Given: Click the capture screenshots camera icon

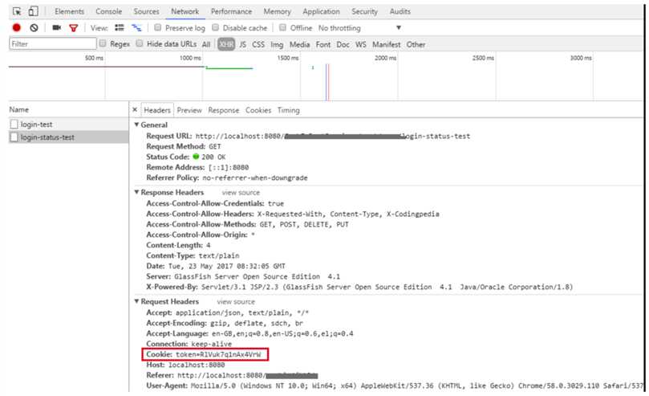Looking at the screenshot, I should coord(56,28).
